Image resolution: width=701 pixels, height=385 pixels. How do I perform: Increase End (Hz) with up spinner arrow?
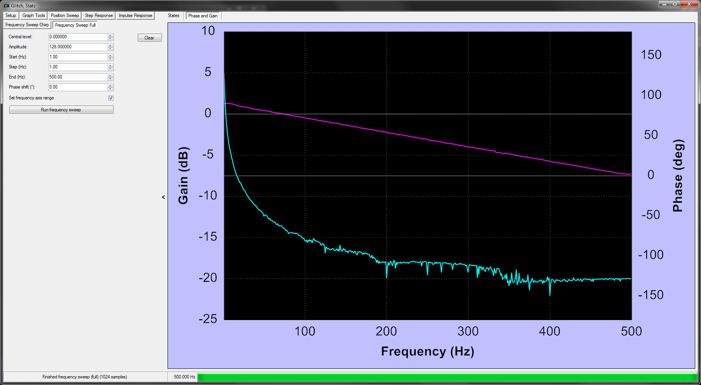click(110, 75)
